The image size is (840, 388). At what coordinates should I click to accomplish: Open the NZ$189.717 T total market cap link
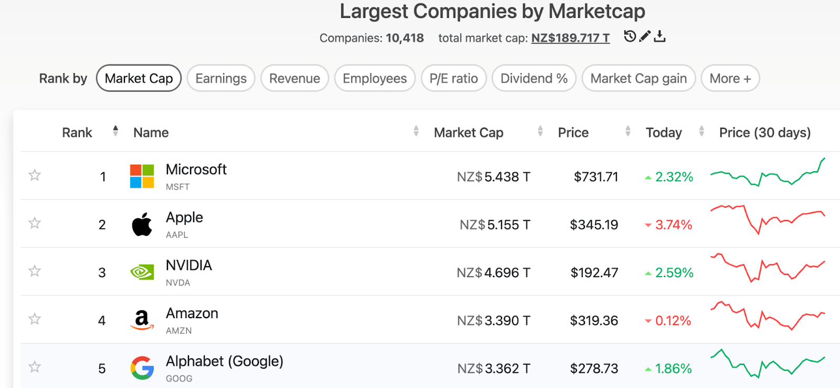571,38
